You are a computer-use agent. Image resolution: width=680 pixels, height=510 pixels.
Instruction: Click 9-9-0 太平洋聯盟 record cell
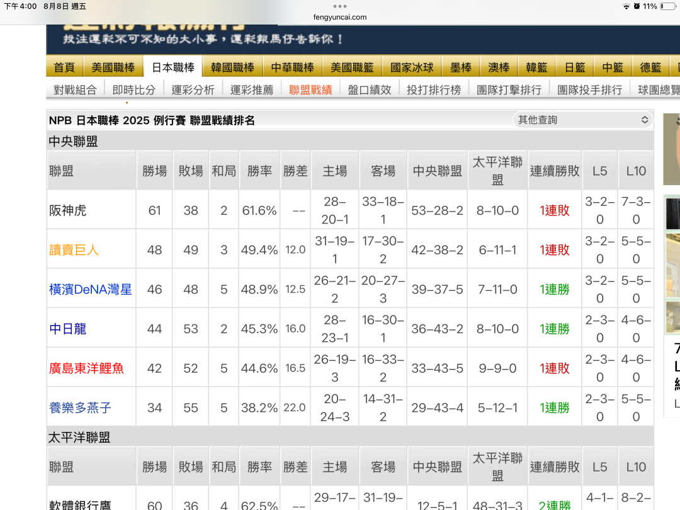pyautogui.click(x=497, y=368)
